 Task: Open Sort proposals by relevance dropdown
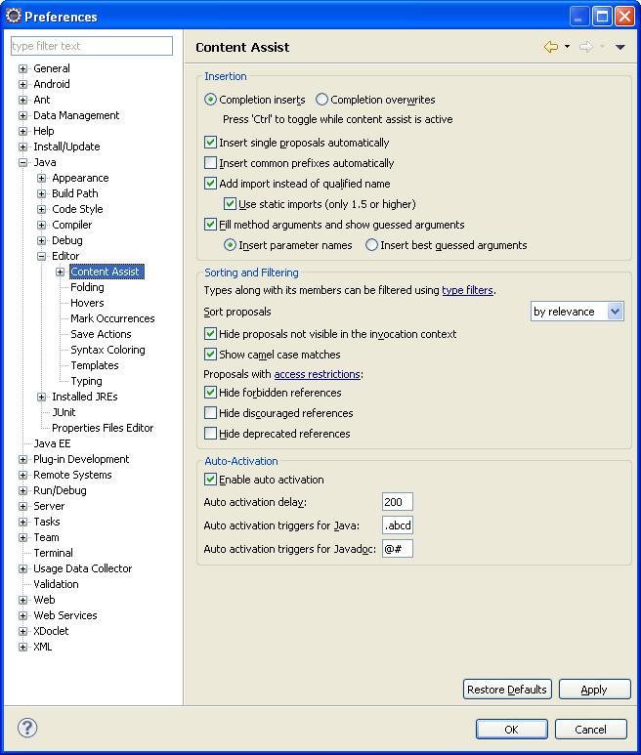pos(577,312)
